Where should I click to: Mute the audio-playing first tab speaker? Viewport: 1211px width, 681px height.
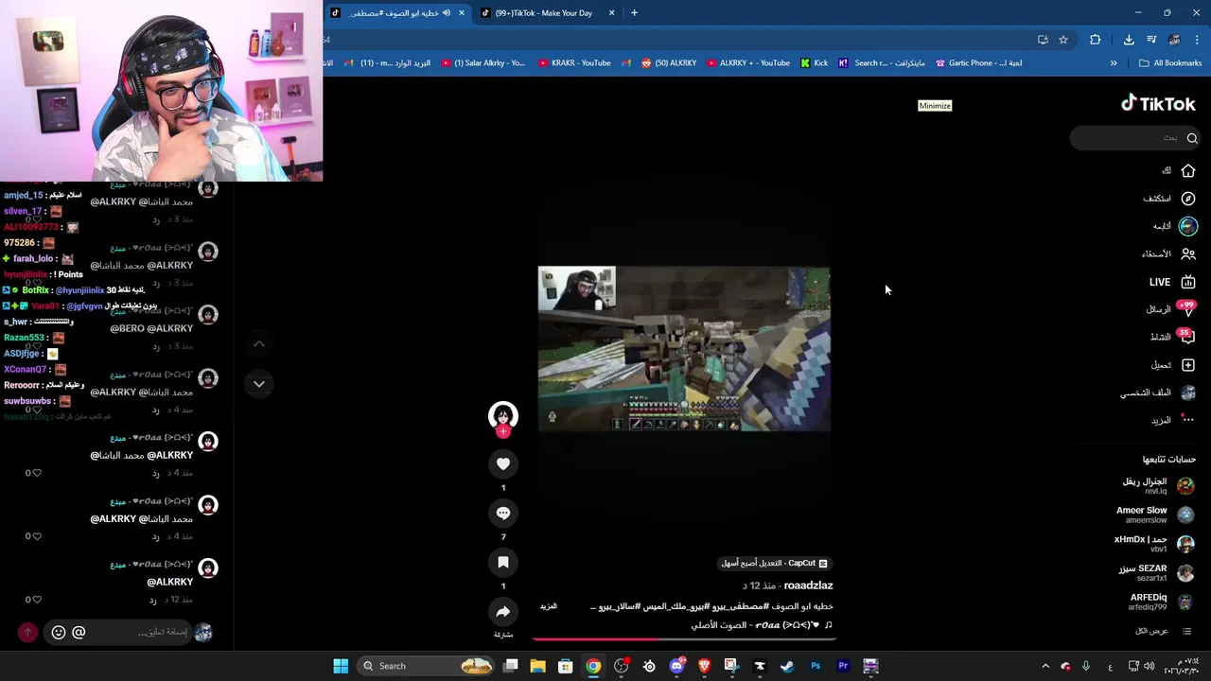(x=447, y=13)
